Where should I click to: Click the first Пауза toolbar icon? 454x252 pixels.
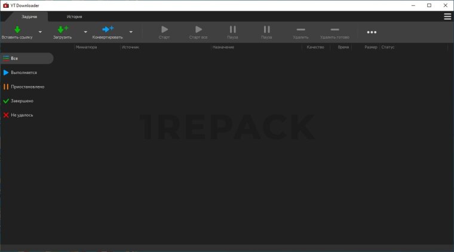pyautogui.click(x=232, y=29)
